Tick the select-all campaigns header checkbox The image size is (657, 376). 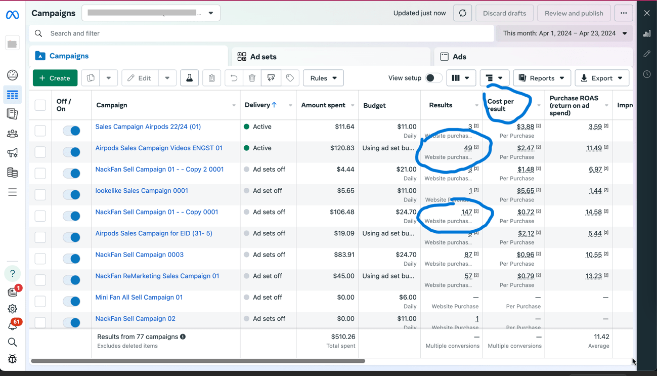click(x=40, y=105)
